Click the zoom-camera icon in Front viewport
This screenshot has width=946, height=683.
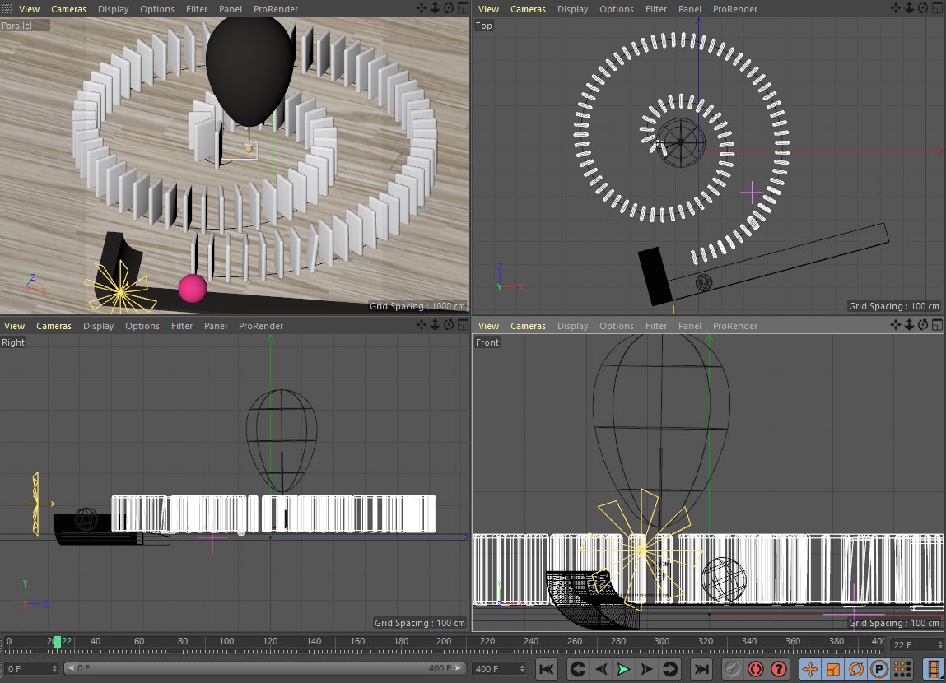click(x=909, y=325)
